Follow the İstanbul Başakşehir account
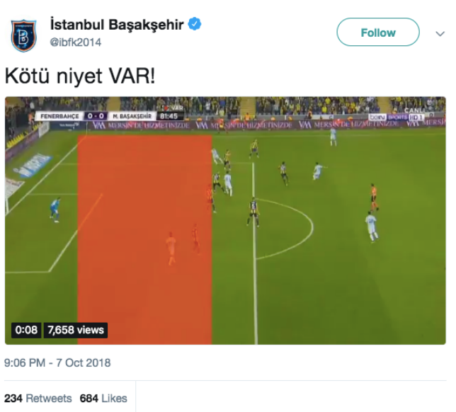 click(x=378, y=33)
